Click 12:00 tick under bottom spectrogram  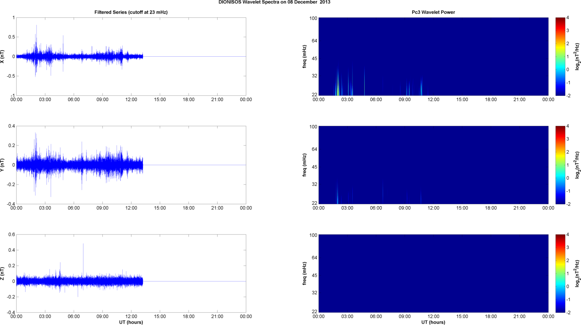[433, 317]
